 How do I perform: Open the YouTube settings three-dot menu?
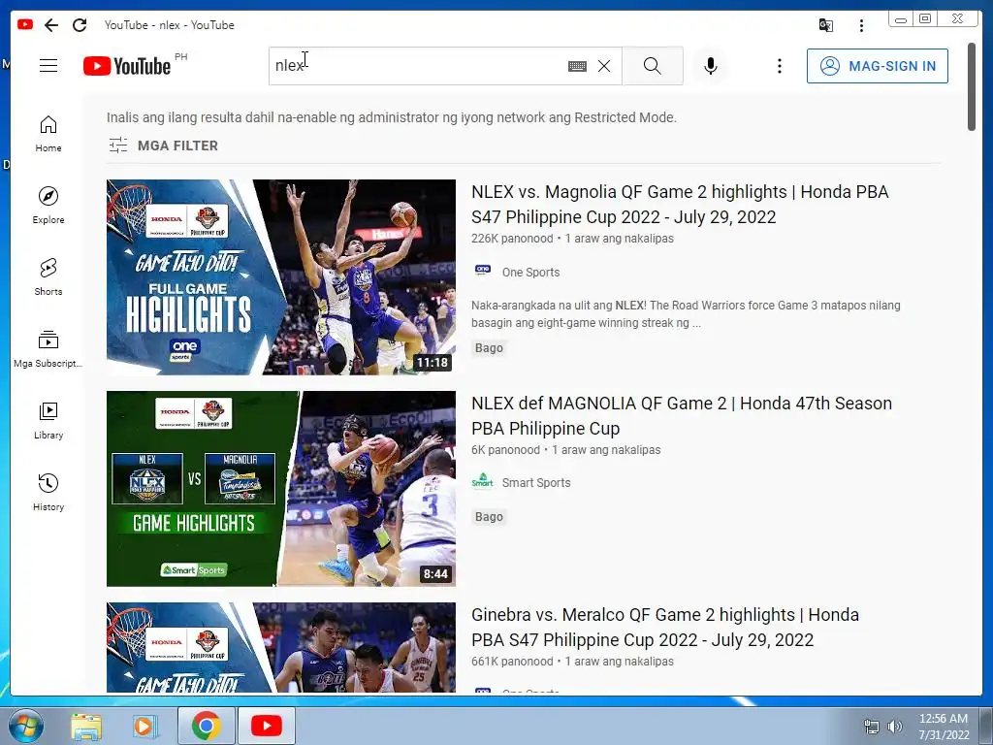coord(780,66)
